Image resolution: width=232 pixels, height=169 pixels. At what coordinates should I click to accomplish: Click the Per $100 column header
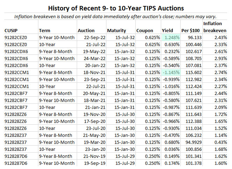coord(190,30)
